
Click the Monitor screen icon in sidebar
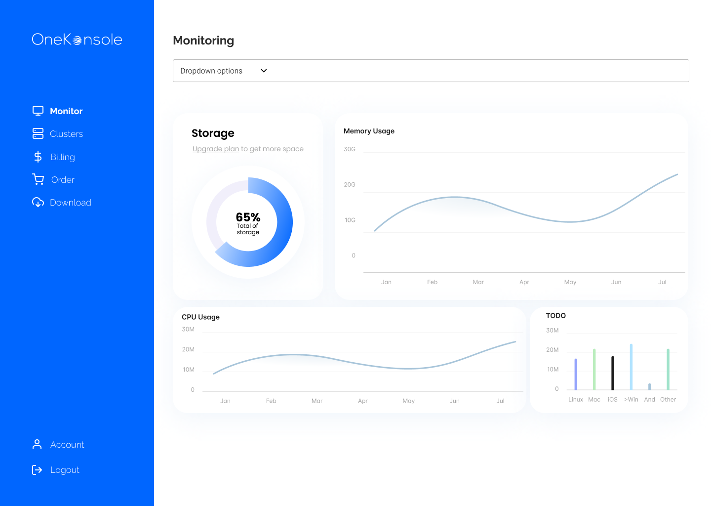(38, 111)
